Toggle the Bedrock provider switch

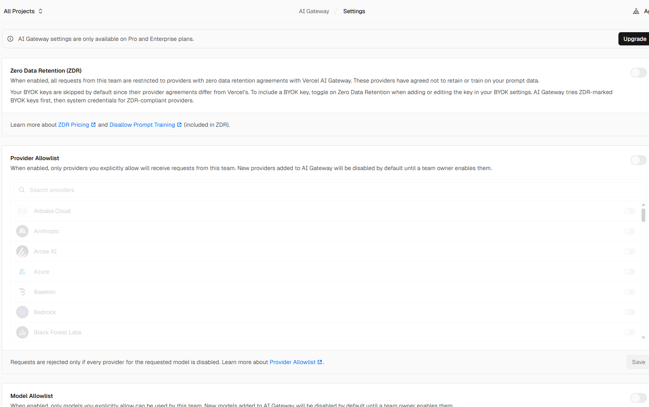pyautogui.click(x=630, y=312)
